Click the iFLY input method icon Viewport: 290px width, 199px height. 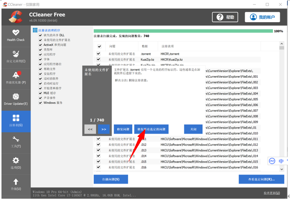pyautogui.click(x=272, y=161)
